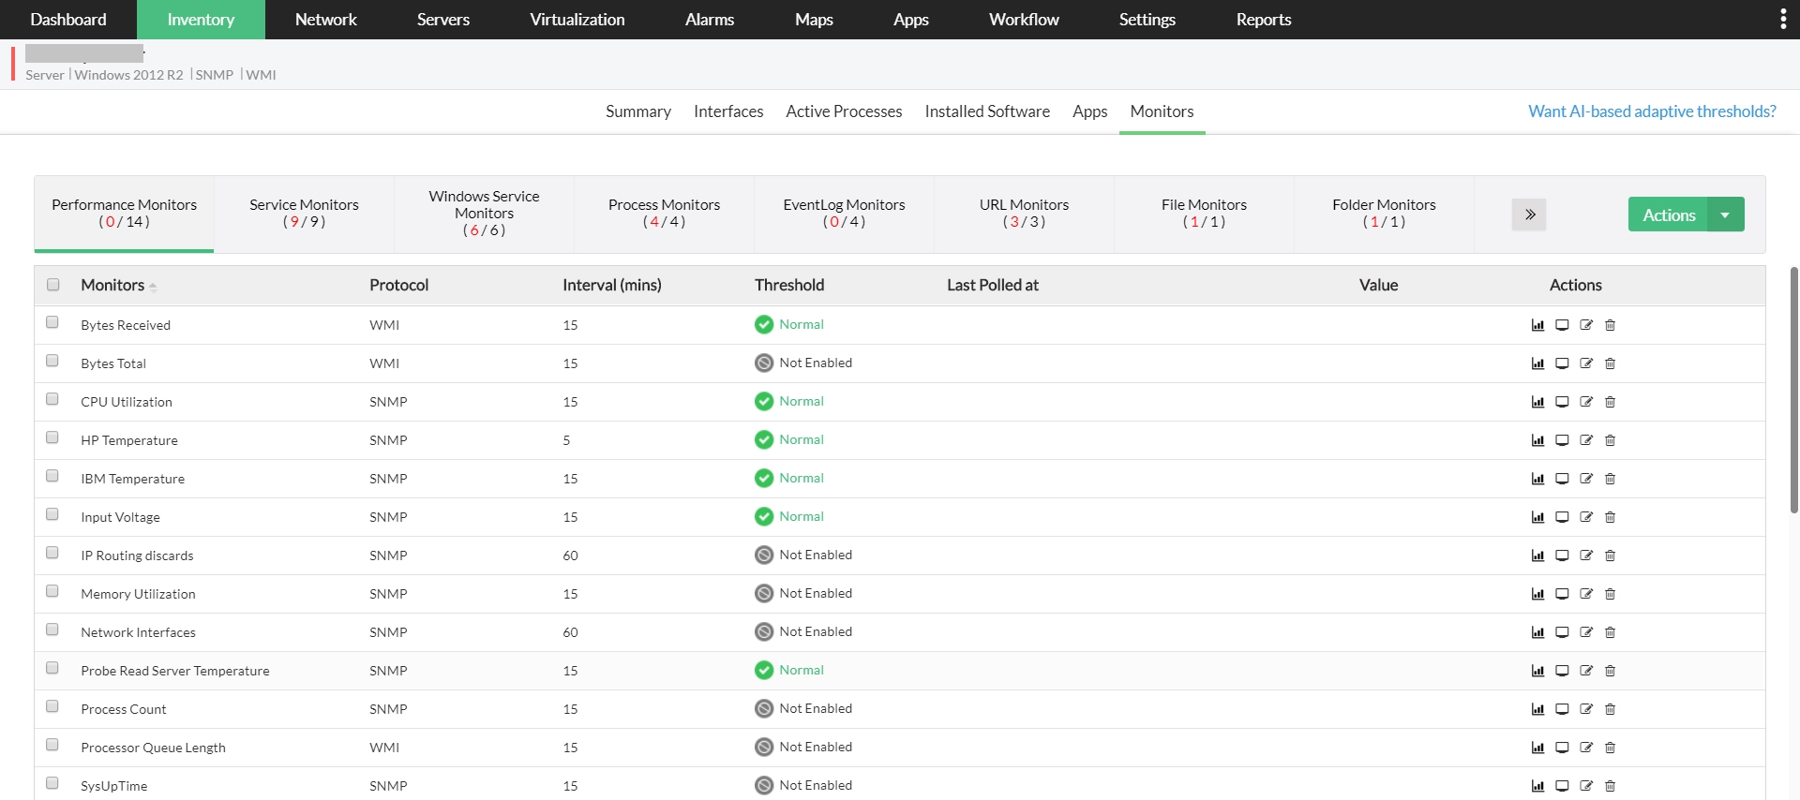Check the Bytes Total checkbox
1800x800 pixels.
(52, 361)
